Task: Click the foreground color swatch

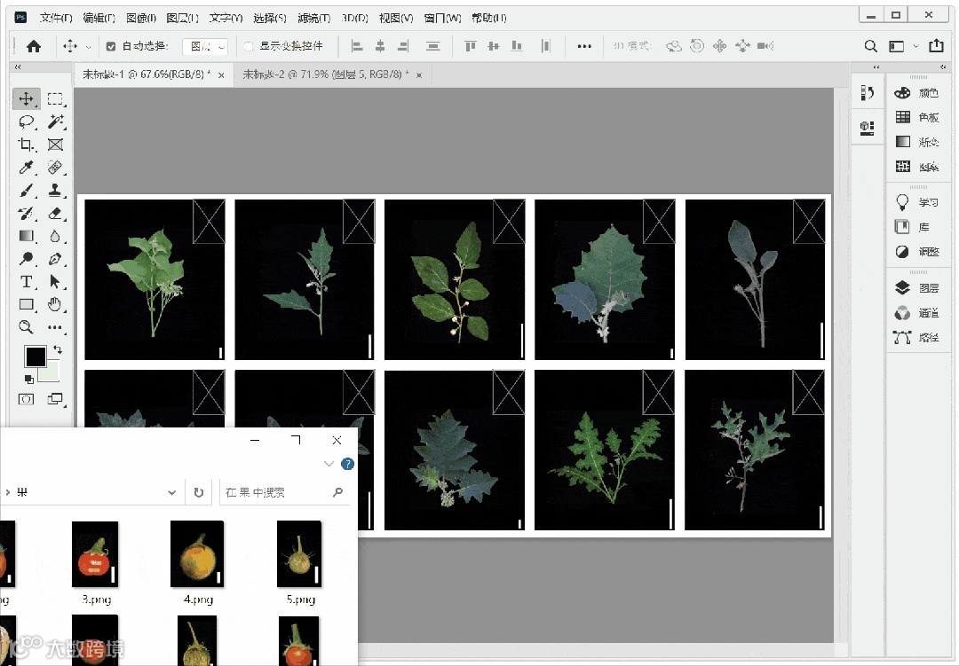Action: (x=35, y=357)
